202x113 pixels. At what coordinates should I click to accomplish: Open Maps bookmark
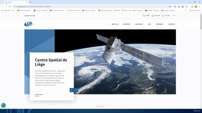coord(125,10)
